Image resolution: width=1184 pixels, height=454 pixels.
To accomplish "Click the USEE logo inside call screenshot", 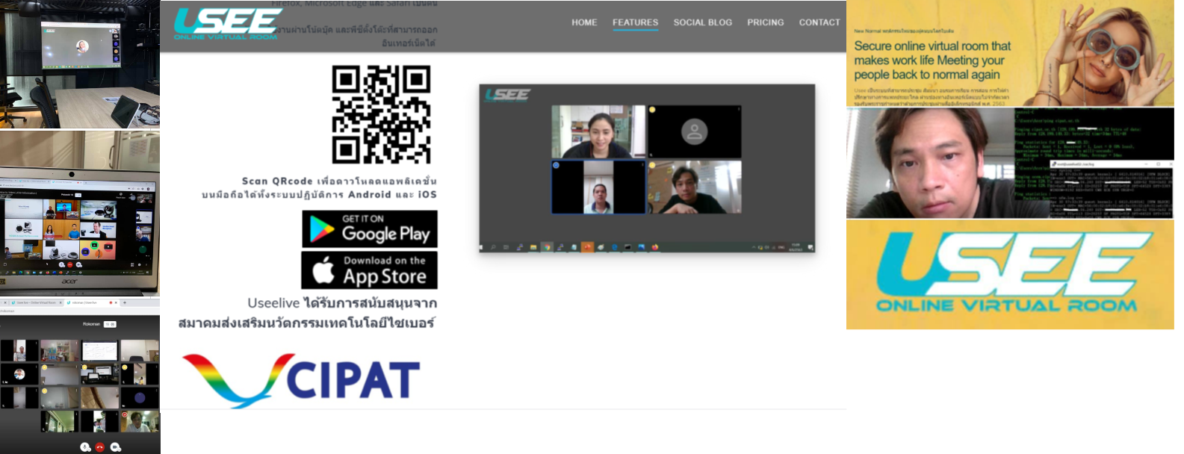I will [506, 95].
